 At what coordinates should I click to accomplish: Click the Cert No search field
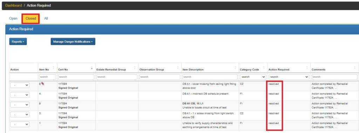[76, 77]
